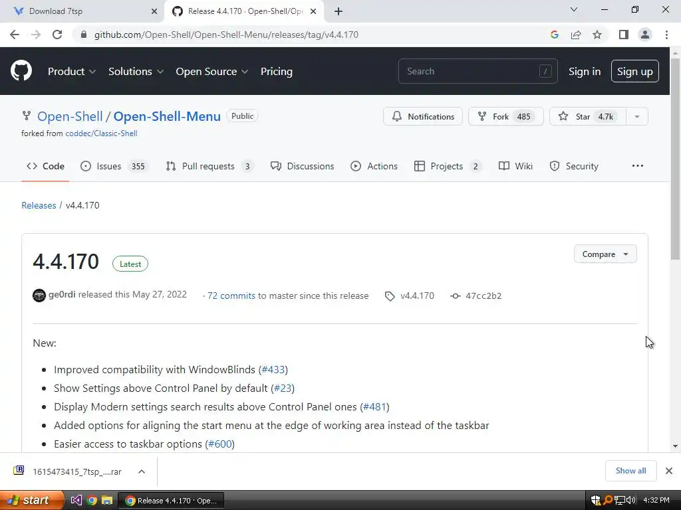Open issue #433 link

[273, 369]
